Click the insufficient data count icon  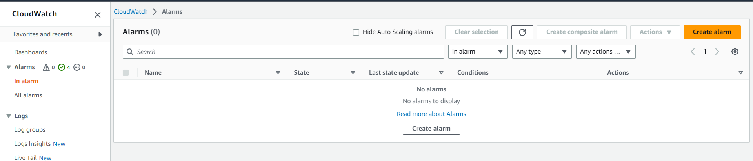click(x=77, y=67)
